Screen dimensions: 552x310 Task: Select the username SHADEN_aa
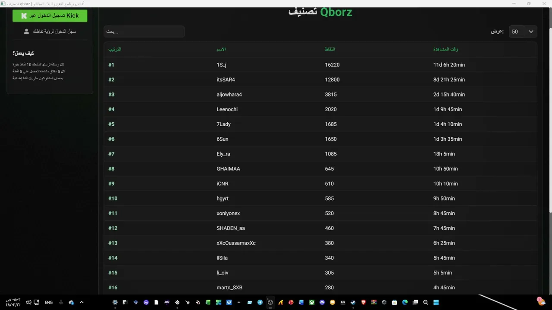tap(231, 228)
